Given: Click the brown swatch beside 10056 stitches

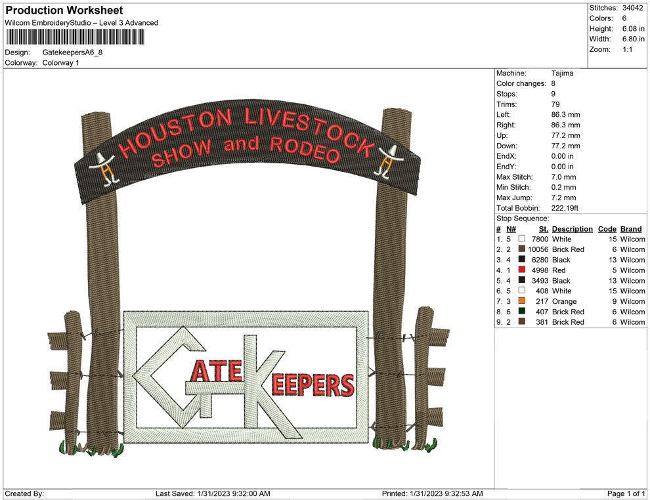Looking at the screenshot, I should pos(522,249).
